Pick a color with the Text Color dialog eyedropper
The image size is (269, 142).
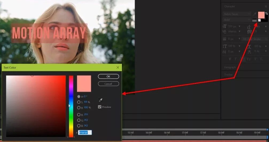pos(101,100)
